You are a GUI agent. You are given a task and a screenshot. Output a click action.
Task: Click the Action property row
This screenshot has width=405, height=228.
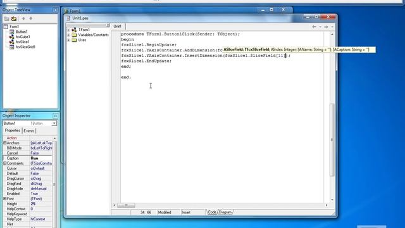(x=28, y=138)
